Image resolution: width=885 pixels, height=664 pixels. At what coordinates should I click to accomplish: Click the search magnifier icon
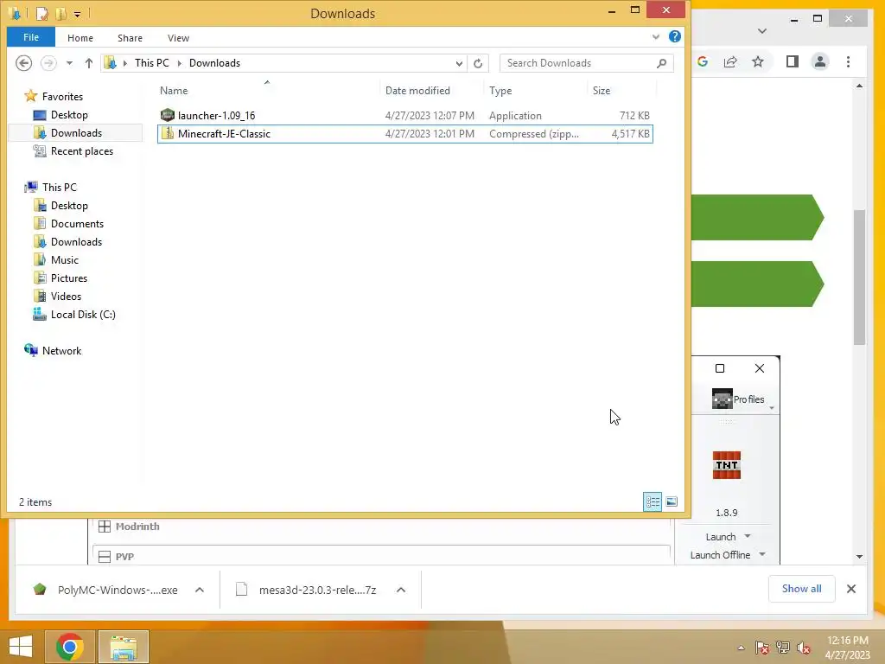click(662, 63)
